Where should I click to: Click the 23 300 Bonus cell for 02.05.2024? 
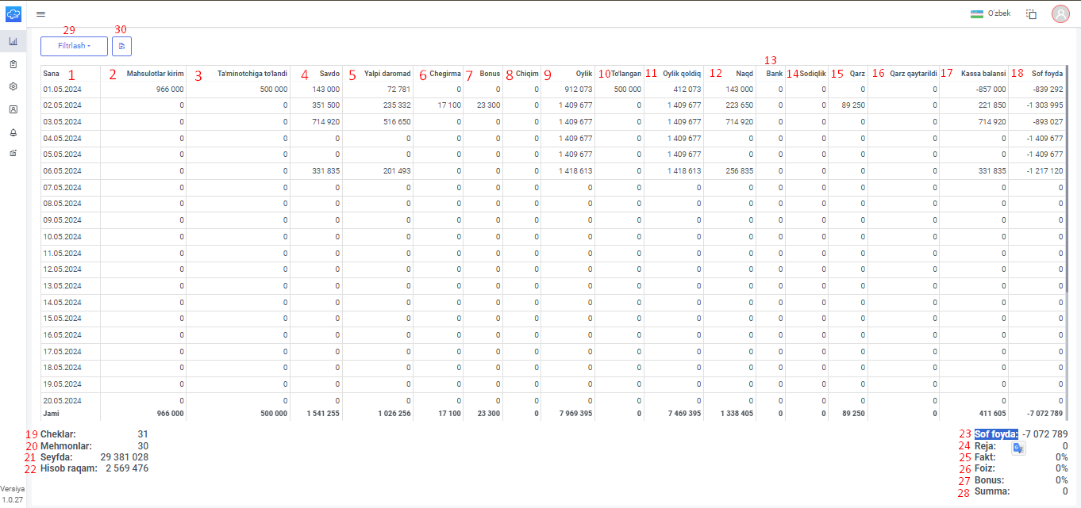(x=489, y=105)
